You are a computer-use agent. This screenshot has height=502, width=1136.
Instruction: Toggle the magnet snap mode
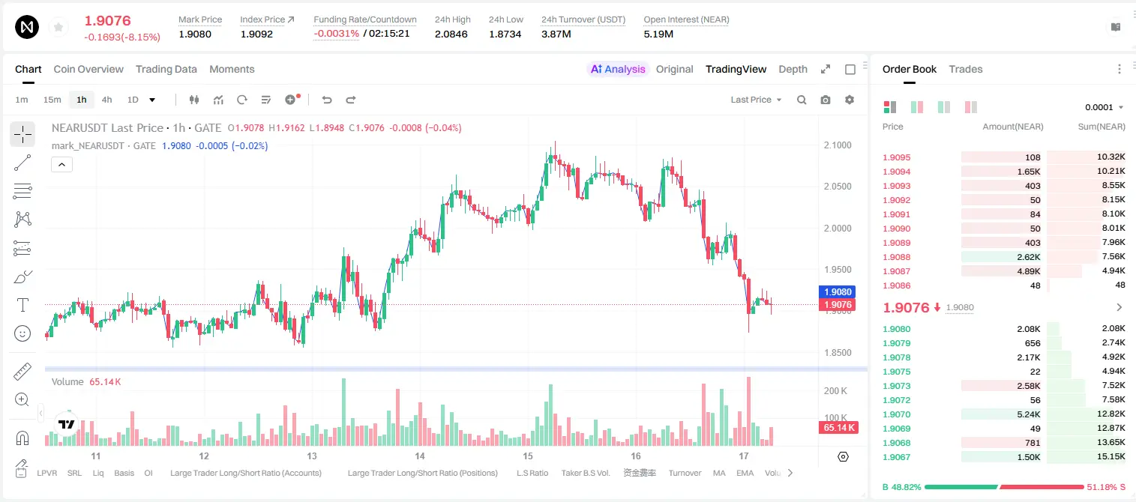pyautogui.click(x=22, y=438)
